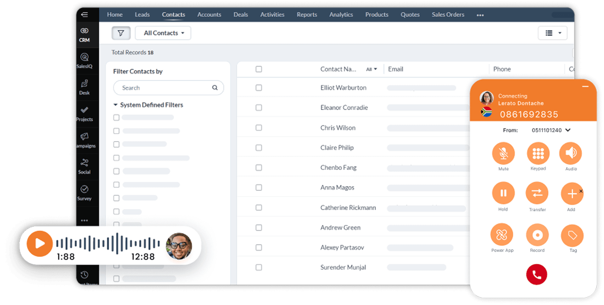The height and width of the screenshot is (305, 604).
Task: Switch to the Leads tab
Action: (142, 14)
